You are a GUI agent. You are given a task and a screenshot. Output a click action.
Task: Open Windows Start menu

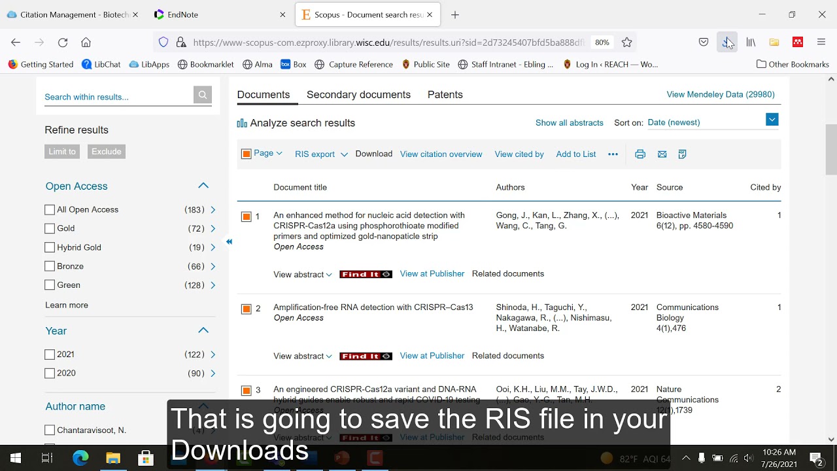(15, 458)
